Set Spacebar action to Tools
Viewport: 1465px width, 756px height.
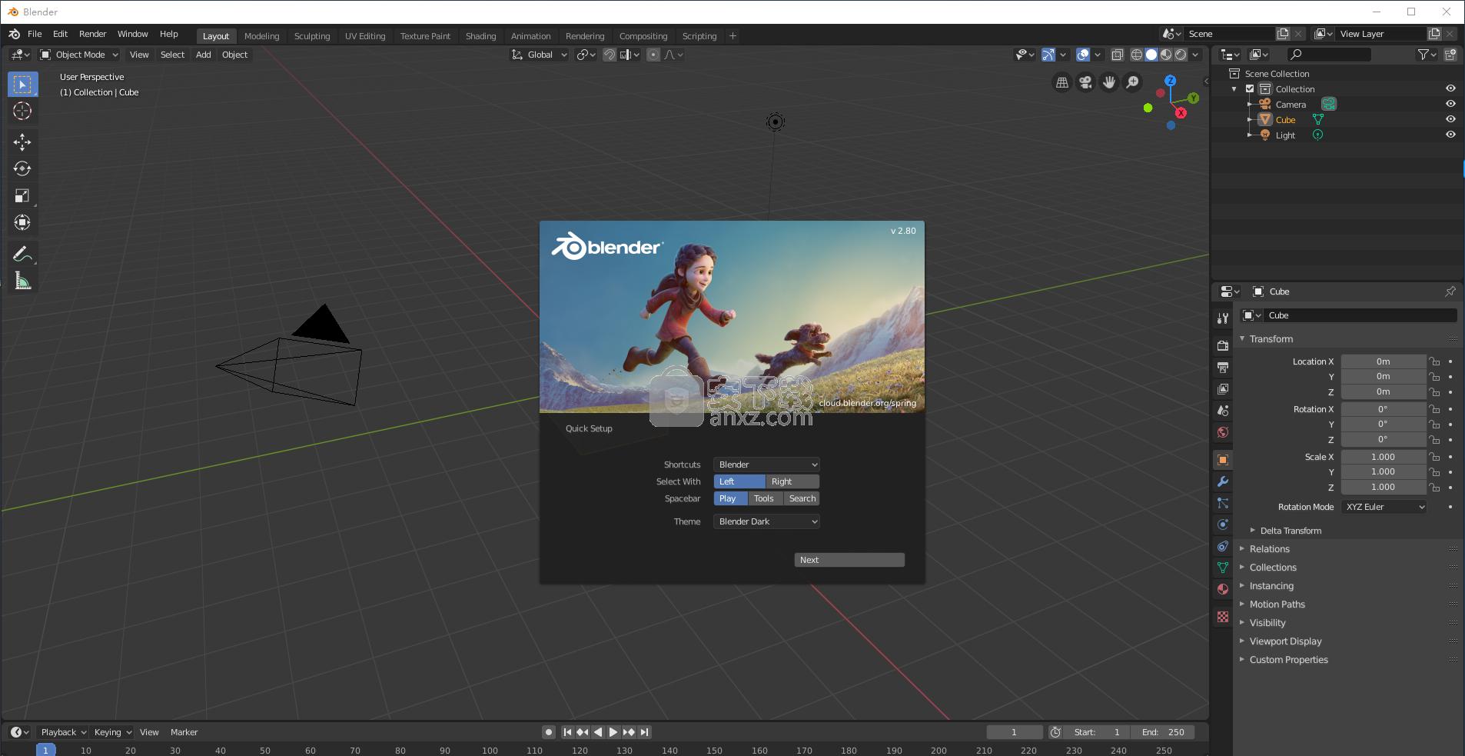[x=765, y=498]
